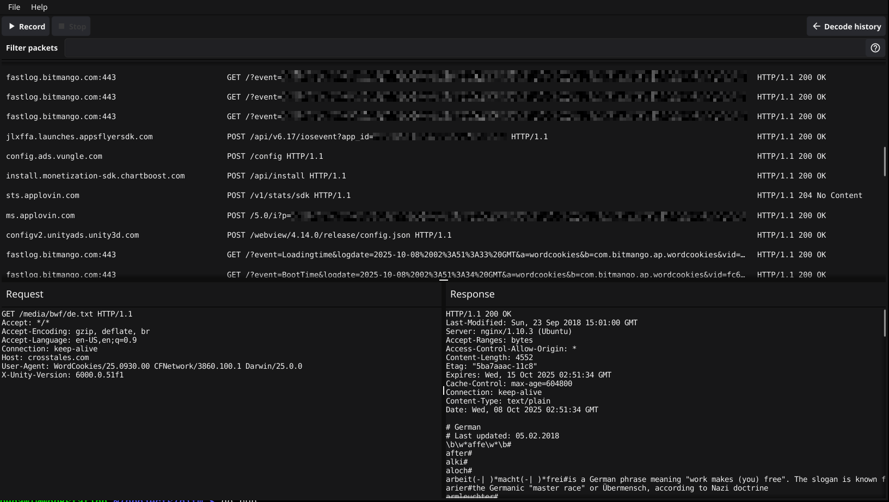Open the Help menu
Viewport: 889px width, 502px height.
tap(39, 7)
